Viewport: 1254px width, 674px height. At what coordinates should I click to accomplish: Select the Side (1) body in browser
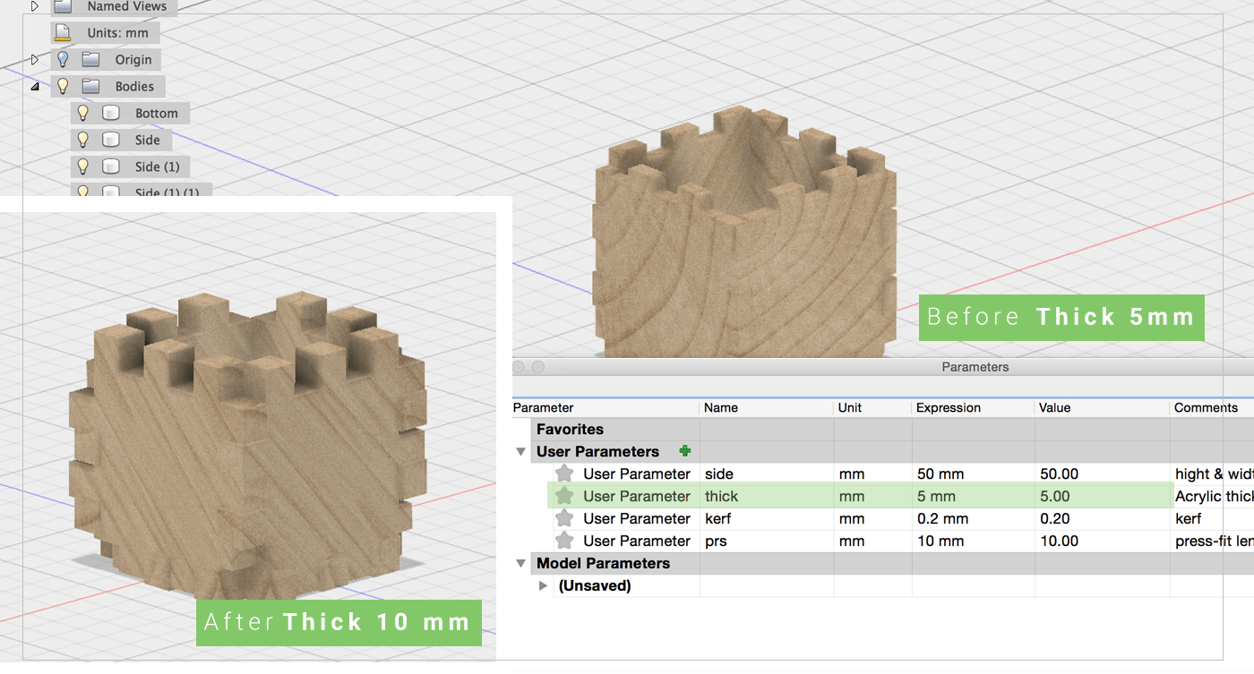coord(158,167)
